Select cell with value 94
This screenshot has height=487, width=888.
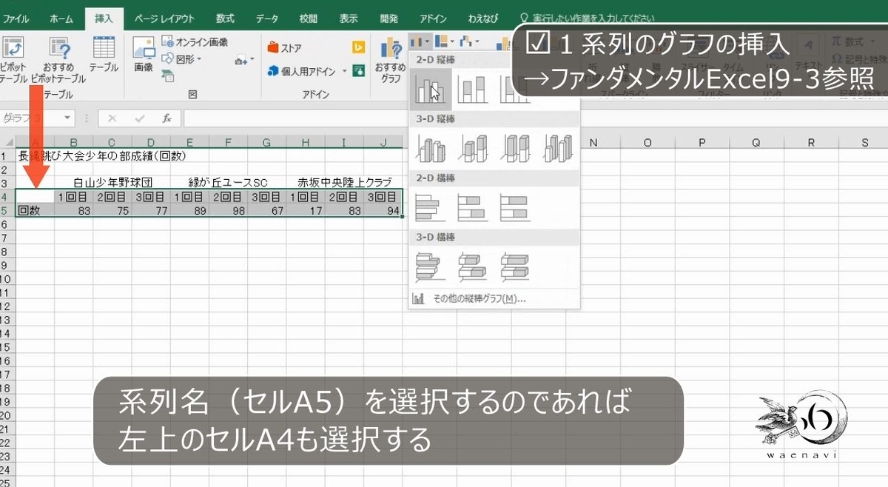382,210
